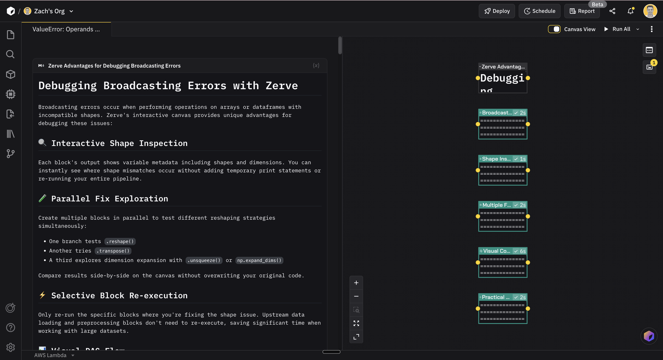Open the AWS Lambda environment dropdown
This screenshot has width=663, height=360.
(x=55, y=355)
